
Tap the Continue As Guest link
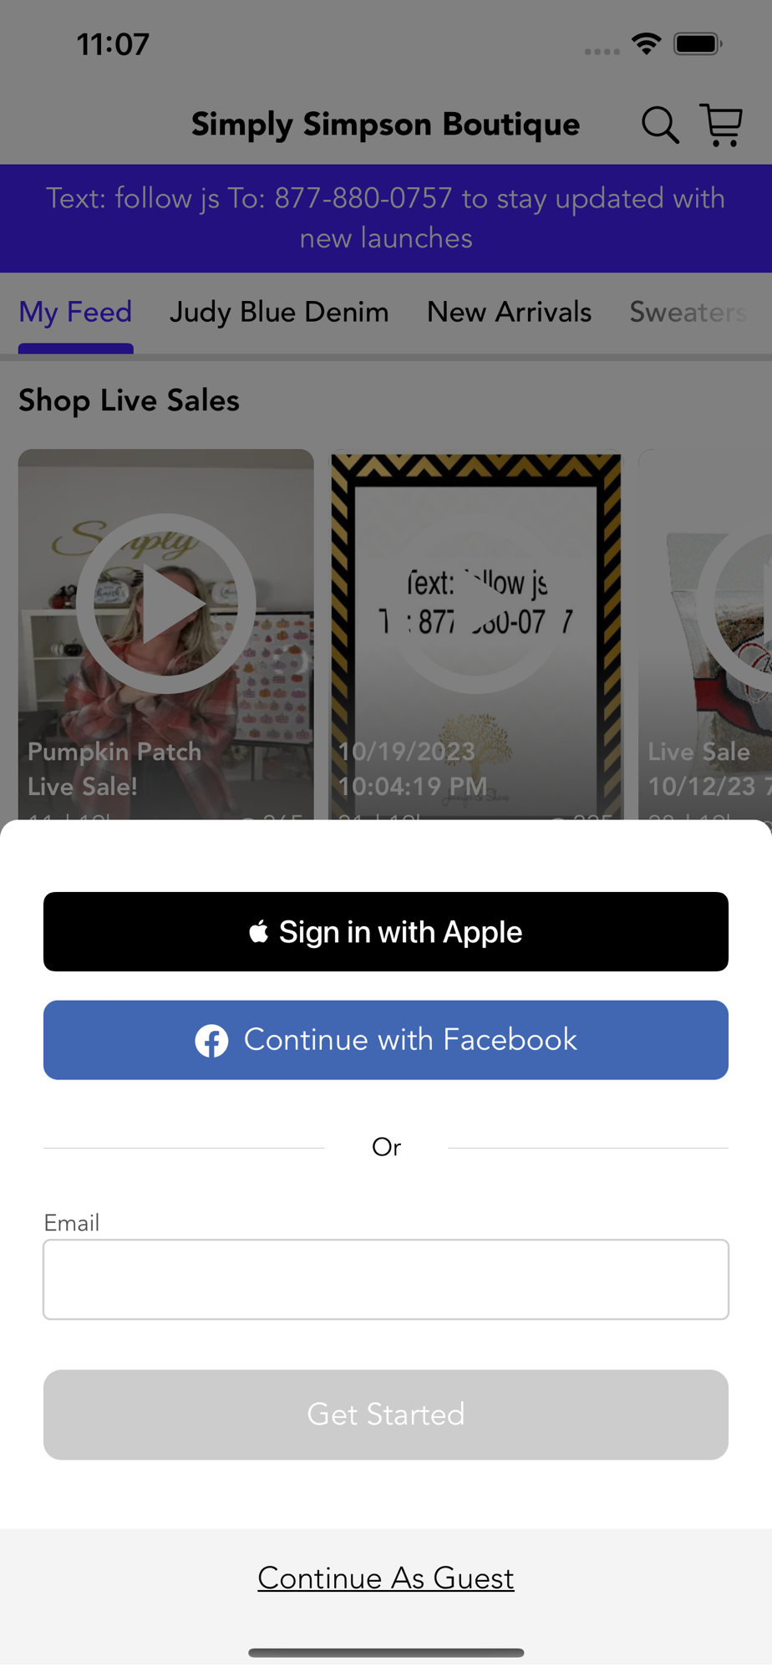(386, 1578)
